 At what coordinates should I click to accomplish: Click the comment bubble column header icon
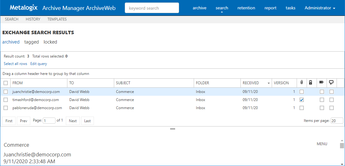point(331,83)
